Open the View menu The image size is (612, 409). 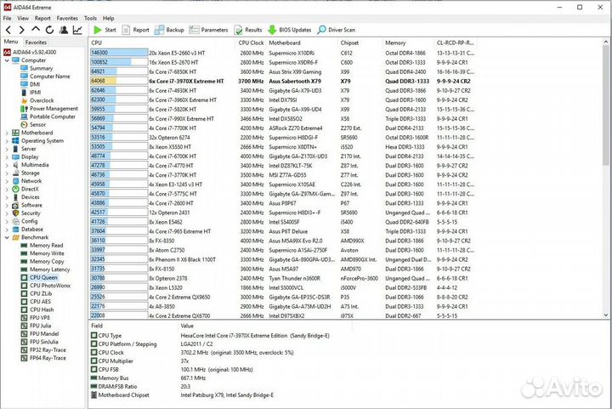[23, 18]
